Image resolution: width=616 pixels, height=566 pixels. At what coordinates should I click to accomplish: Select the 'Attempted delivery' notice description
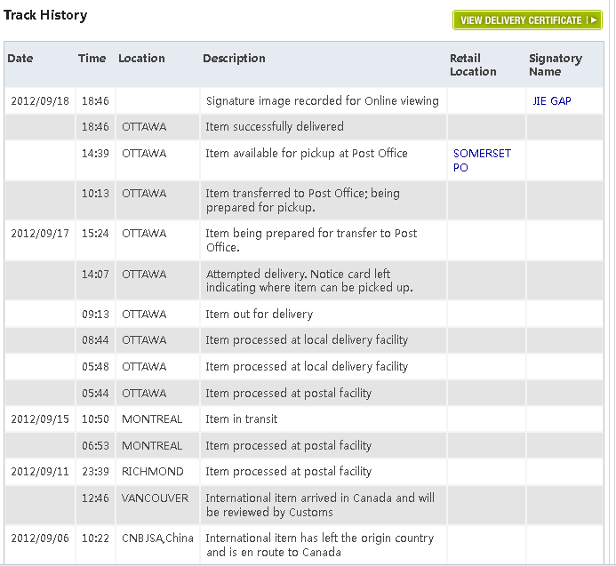click(x=298, y=281)
